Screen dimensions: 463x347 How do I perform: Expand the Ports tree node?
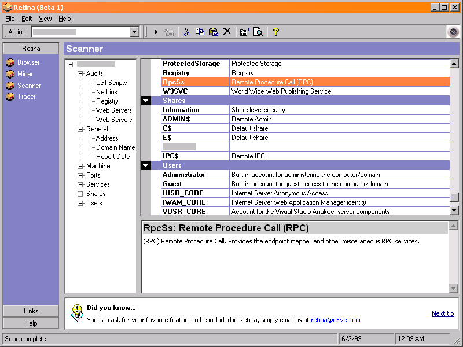point(80,175)
